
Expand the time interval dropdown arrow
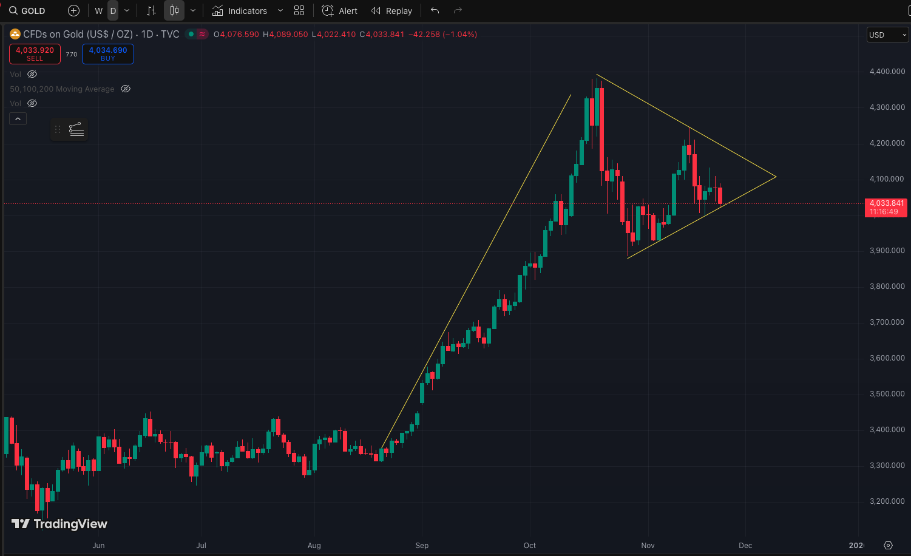click(x=127, y=11)
